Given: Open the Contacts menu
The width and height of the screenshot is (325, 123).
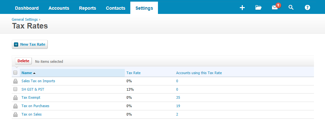Looking at the screenshot, I should point(116,8).
